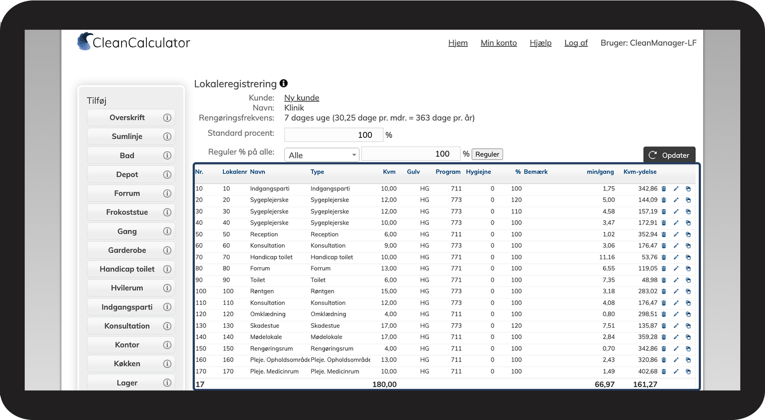The image size is (765, 420).
Task: Show info for the Bad room type
Action: point(167,156)
